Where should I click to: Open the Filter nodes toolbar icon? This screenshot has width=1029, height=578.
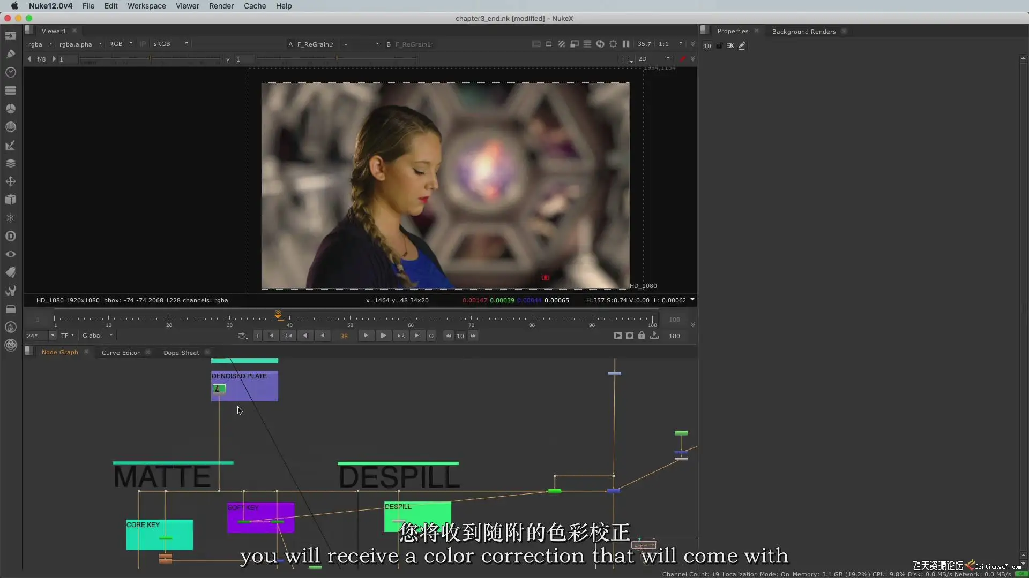point(11,127)
